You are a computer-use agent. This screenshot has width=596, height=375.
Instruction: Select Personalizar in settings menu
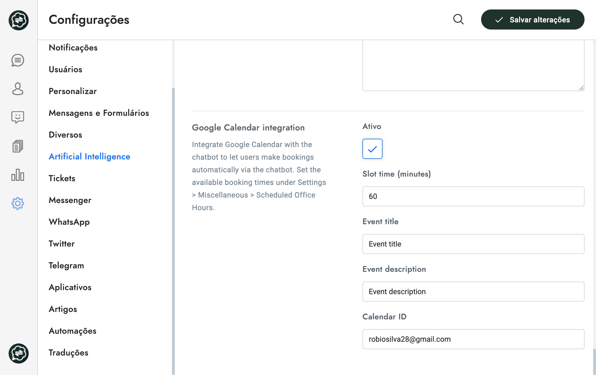pyautogui.click(x=73, y=91)
